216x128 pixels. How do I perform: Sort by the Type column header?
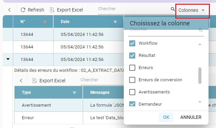[26, 92]
